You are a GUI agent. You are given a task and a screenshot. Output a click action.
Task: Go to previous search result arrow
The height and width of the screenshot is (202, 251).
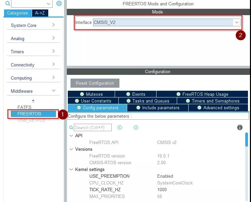click(x=120, y=127)
